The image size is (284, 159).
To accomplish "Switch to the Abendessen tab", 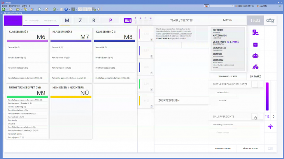I will click(50, 21).
